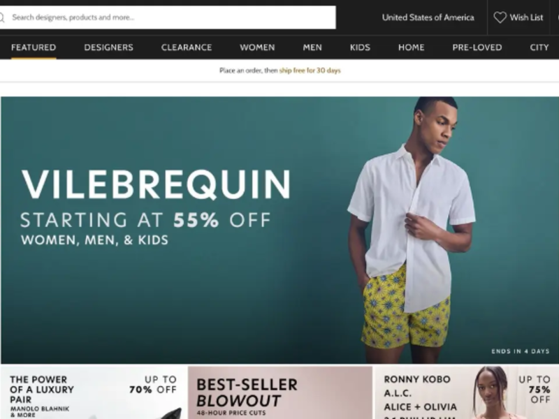The height and width of the screenshot is (419, 559).
Task: Open the HOME category
Action: pyautogui.click(x=412, y=47)
